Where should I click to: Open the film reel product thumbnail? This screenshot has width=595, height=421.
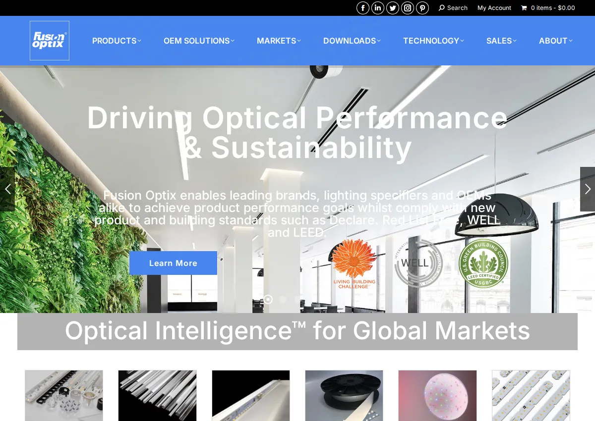click(x=344, y=396)
